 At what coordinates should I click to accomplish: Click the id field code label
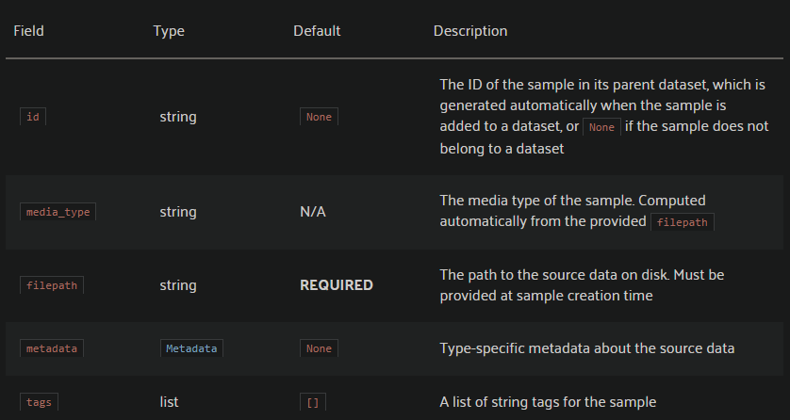33,118
